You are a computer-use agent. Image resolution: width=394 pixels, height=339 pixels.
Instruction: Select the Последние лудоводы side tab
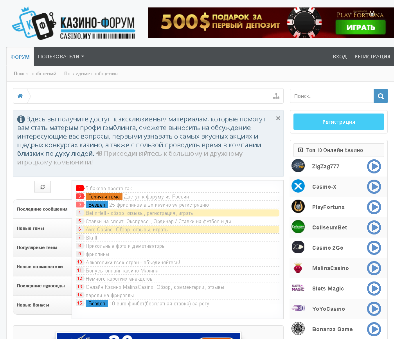[x=43, y=286]
